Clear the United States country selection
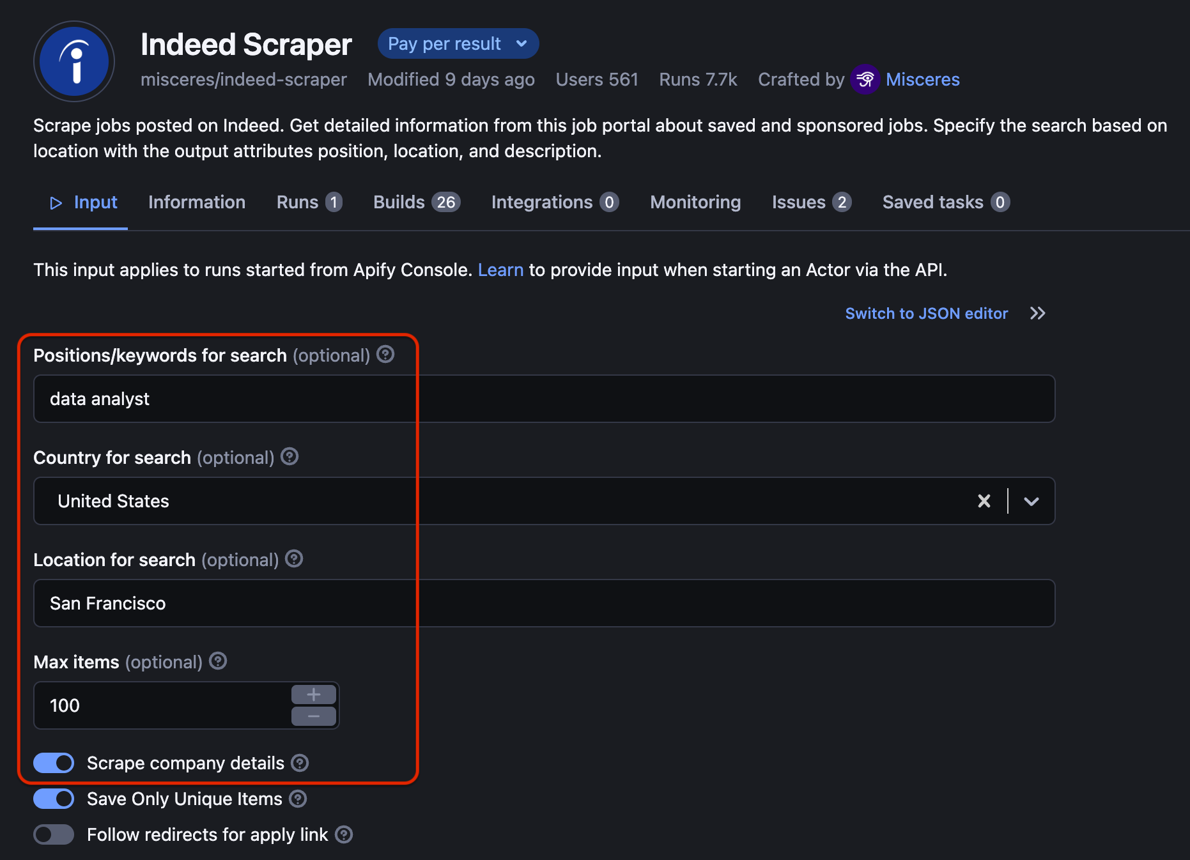1190x860 pixels. 984,501
